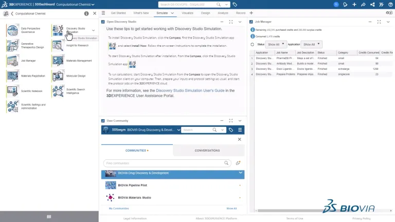Open the Status Show All dropdown
The image size is (395, 222).
click(x=276, y=45)
